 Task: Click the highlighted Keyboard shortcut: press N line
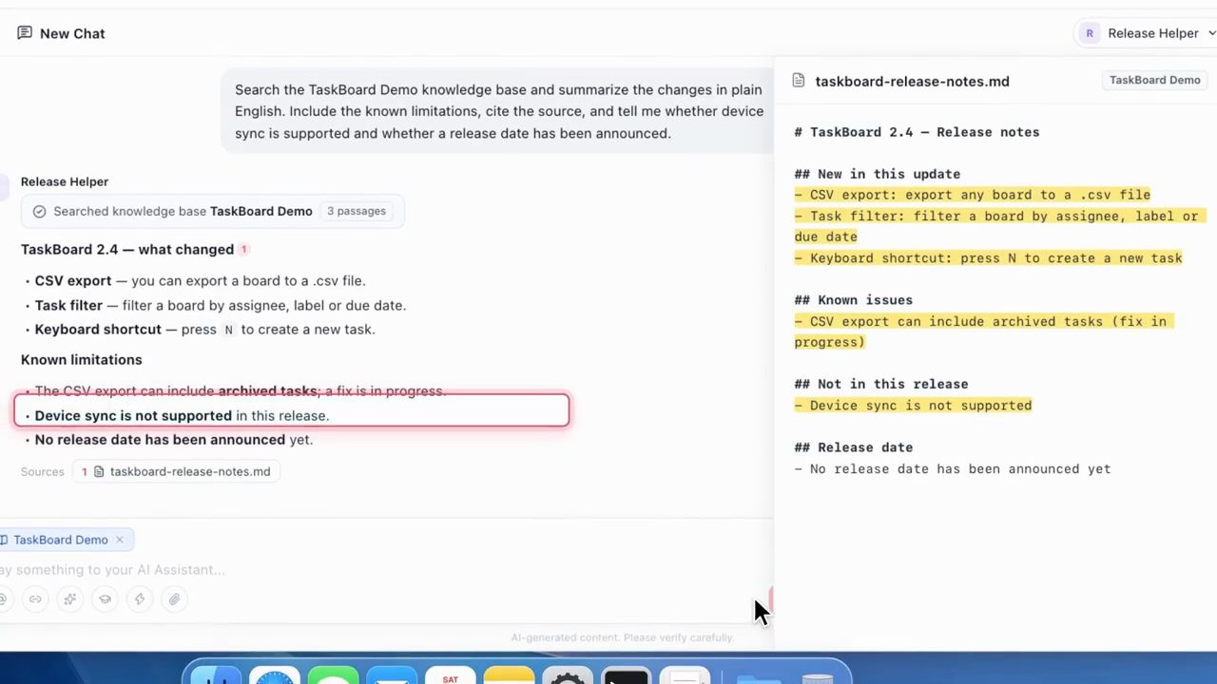point(989,258)
